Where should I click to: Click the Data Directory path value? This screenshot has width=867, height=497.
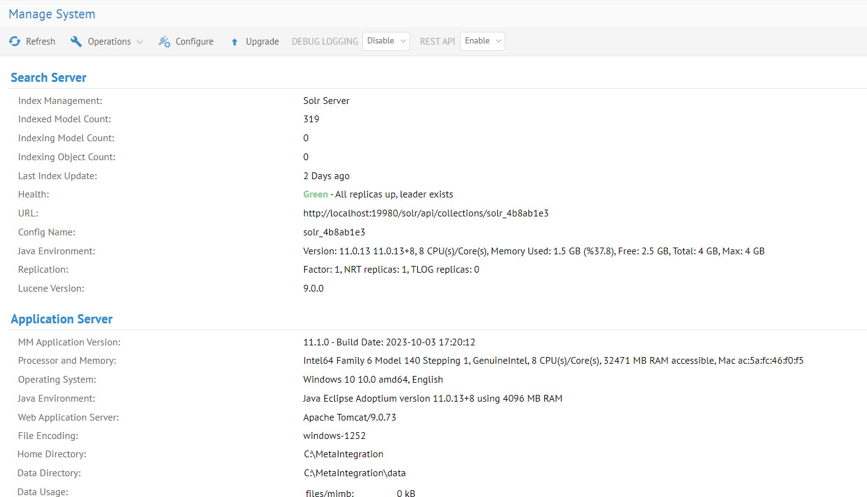point(354,473)
